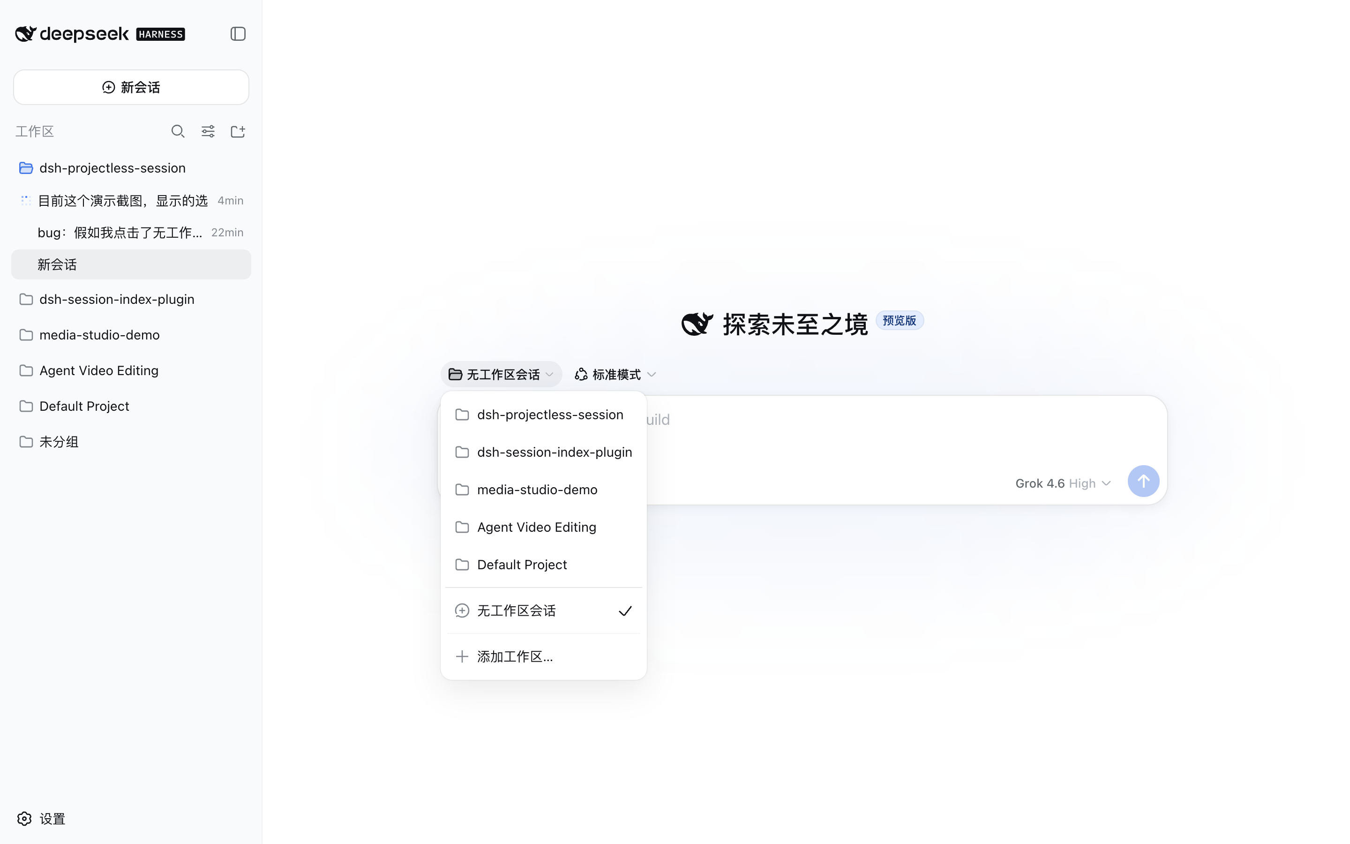Collapse the dsh-projectless-session workspace in the sidebar
The image size is (1350, 844).
(x=131, y=168)
